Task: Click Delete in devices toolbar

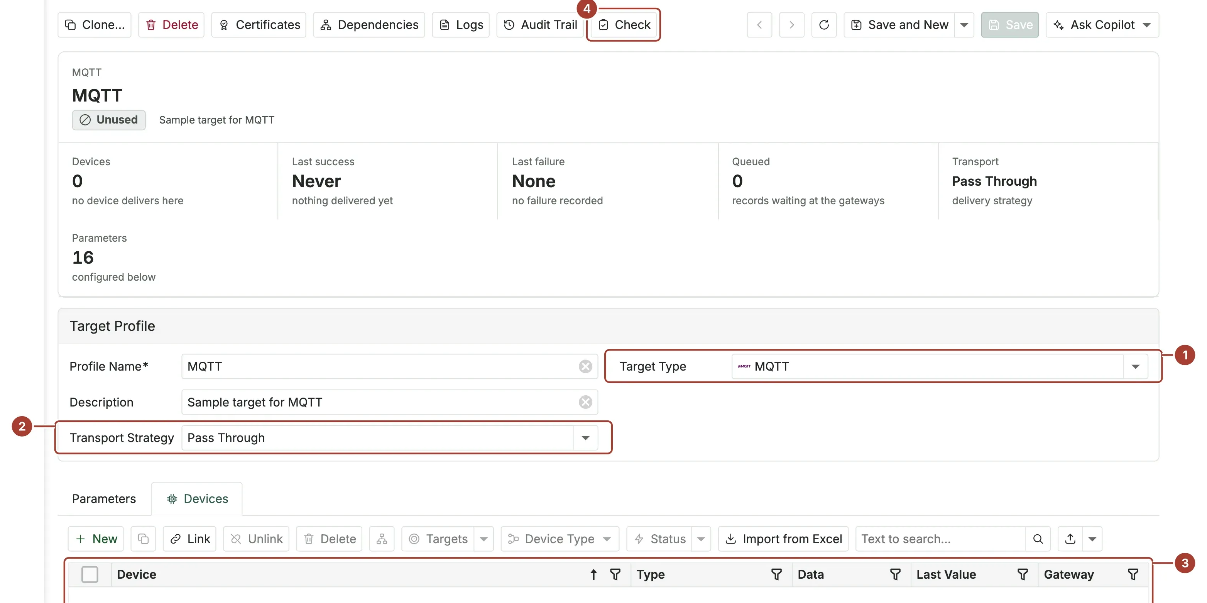Action: coord(330,539)
